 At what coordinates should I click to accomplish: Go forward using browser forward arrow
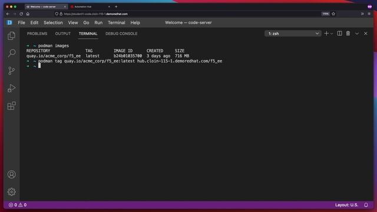[15, 14]
